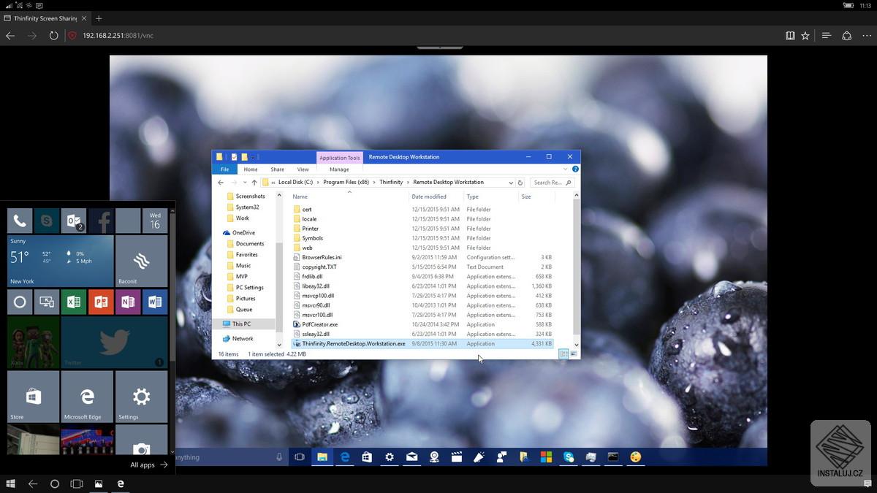
Task: Open the Mail app from the taskbar
Action: (x=411, y=456)
